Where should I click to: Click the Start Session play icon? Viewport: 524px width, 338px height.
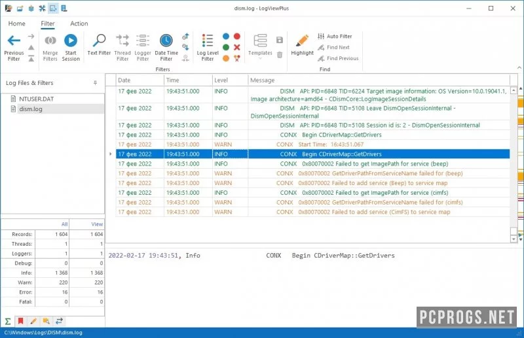coord(71,41)
